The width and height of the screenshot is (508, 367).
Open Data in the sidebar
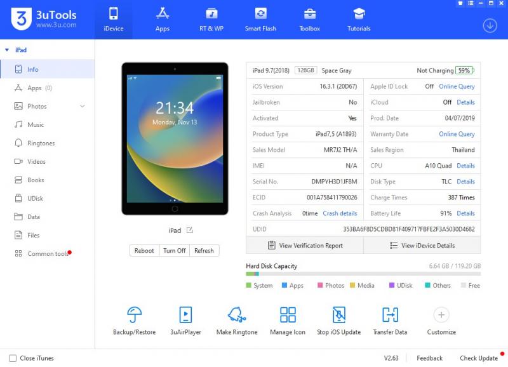point(47,217)
